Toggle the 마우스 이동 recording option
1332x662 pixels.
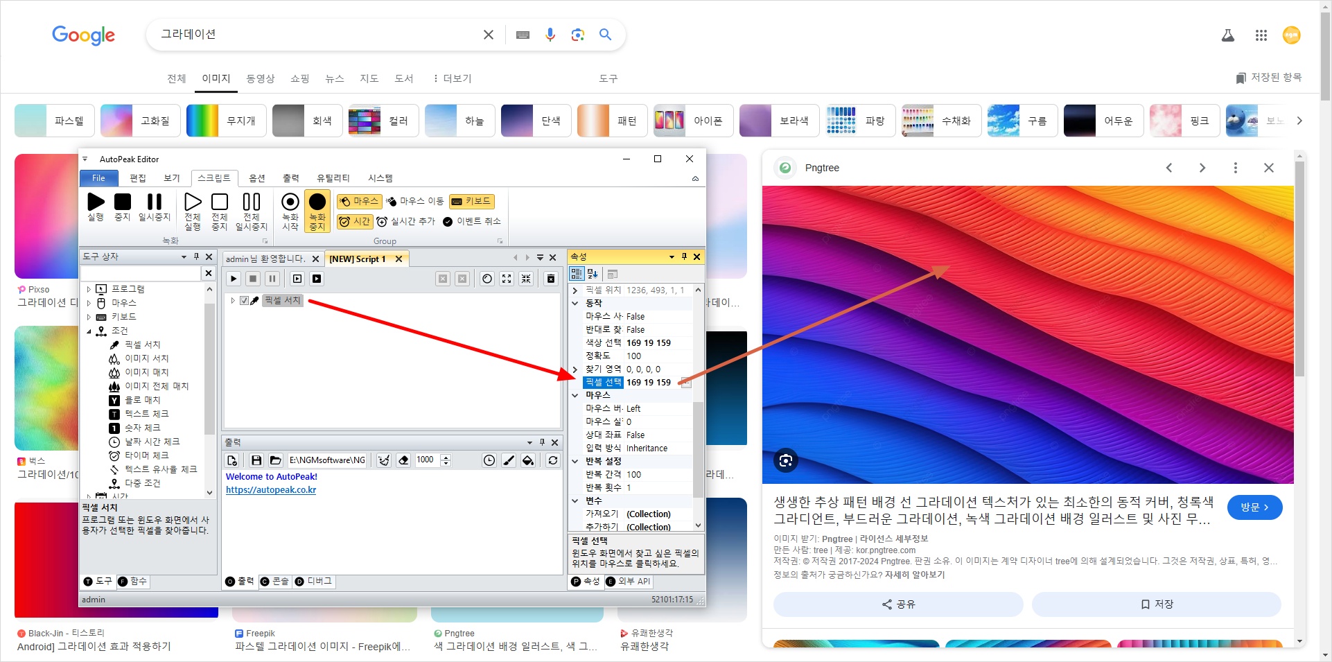click(x=414, y=201)
